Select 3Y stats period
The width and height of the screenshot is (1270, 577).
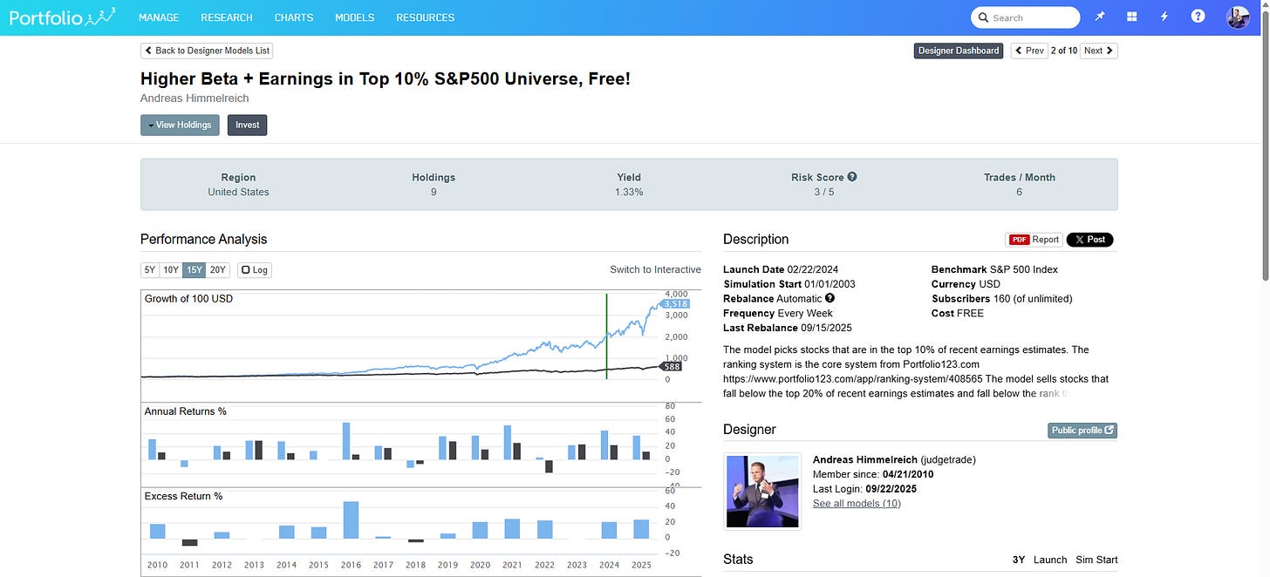coord(1019,560)
